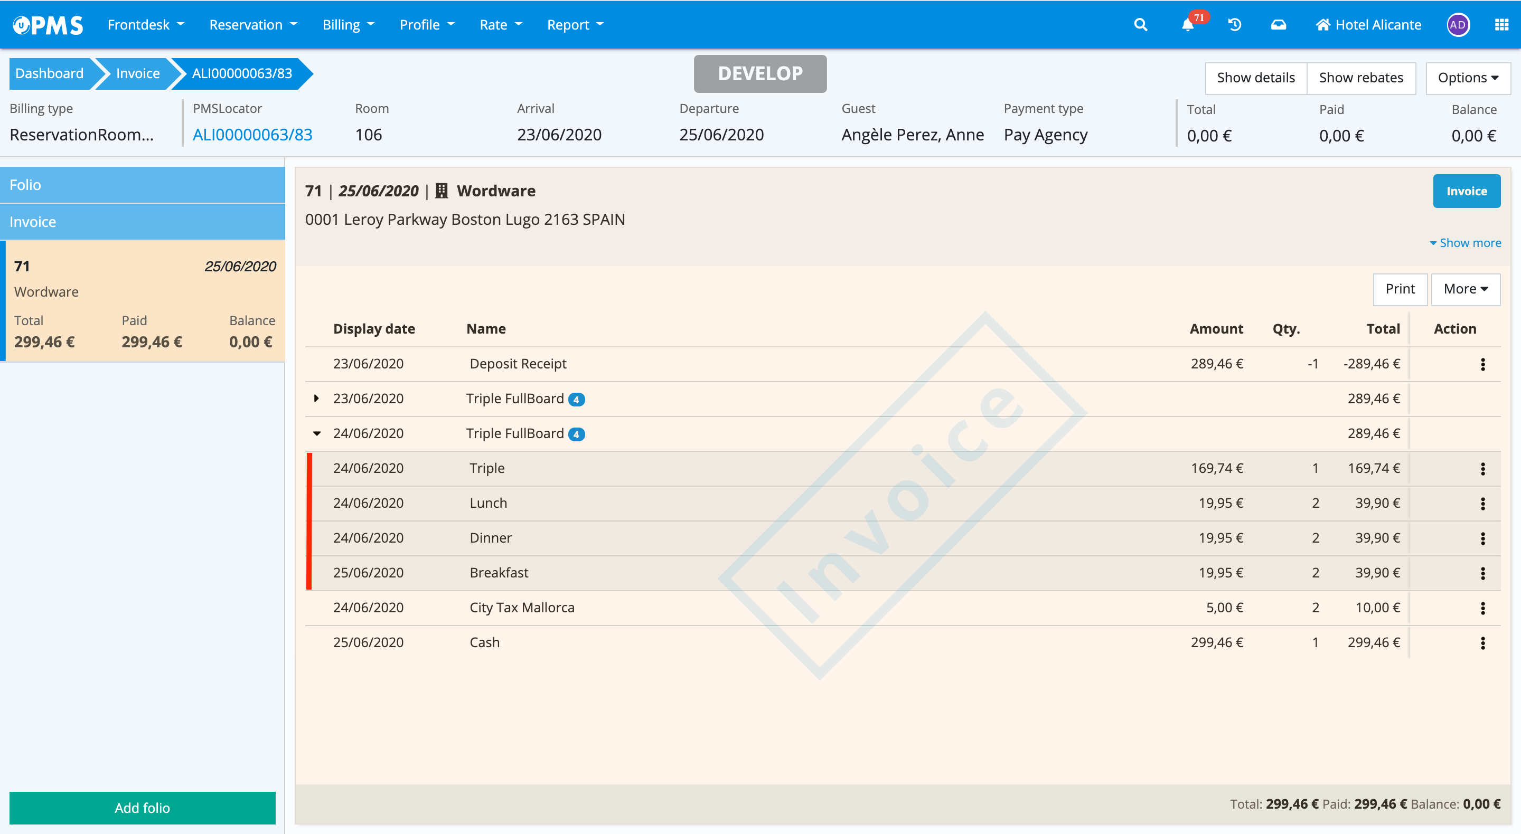The width and height of the screenshot is (1521, 834).
Task: Switch to the Folio section tab
Action: [x=142, y=185]
